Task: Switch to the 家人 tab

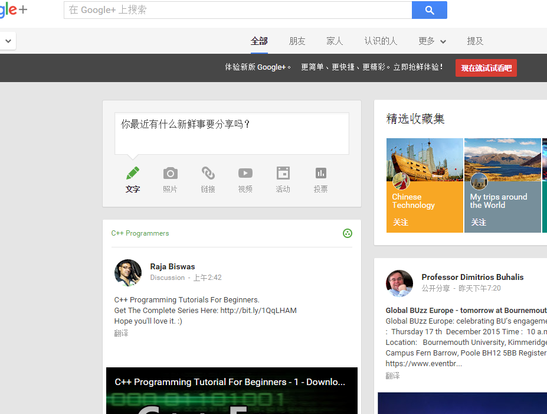Action: (335, 41)
